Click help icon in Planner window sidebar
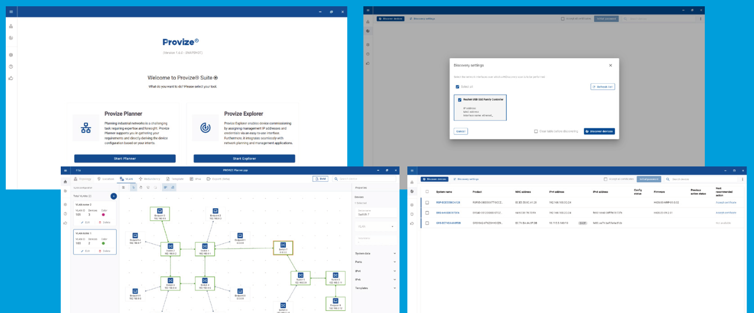Image resolution: width=754 pixels, height=313 pixels. 65,214
